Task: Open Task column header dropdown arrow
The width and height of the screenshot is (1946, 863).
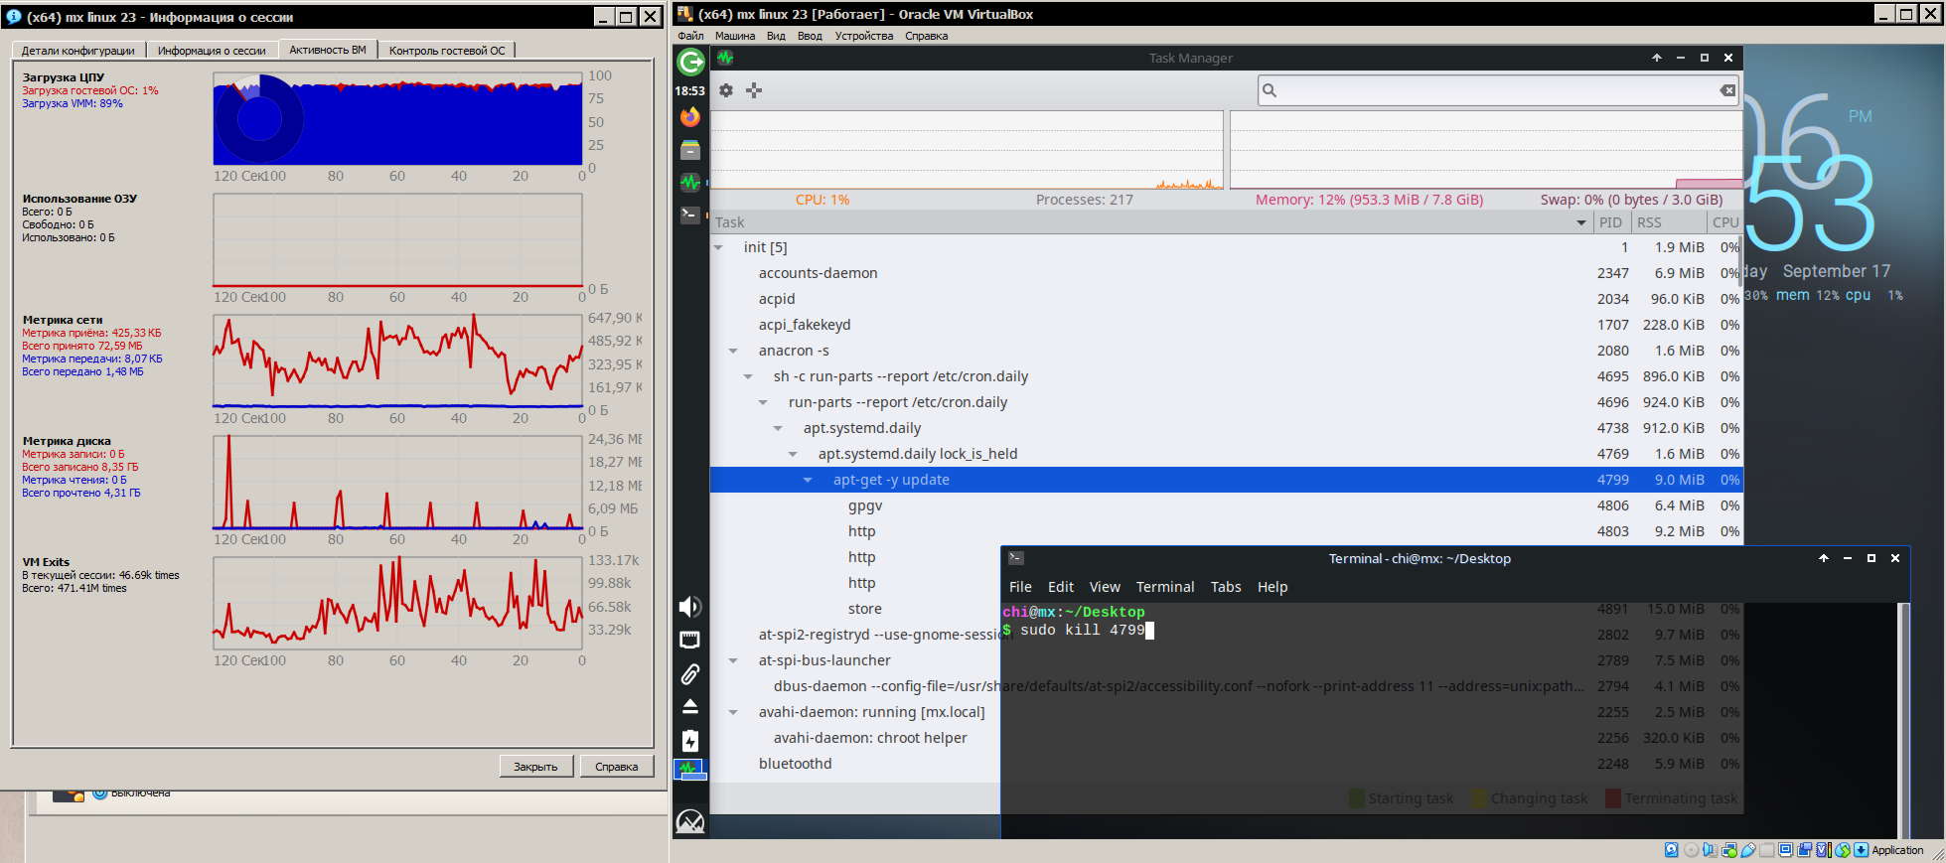Action: 1580,222
